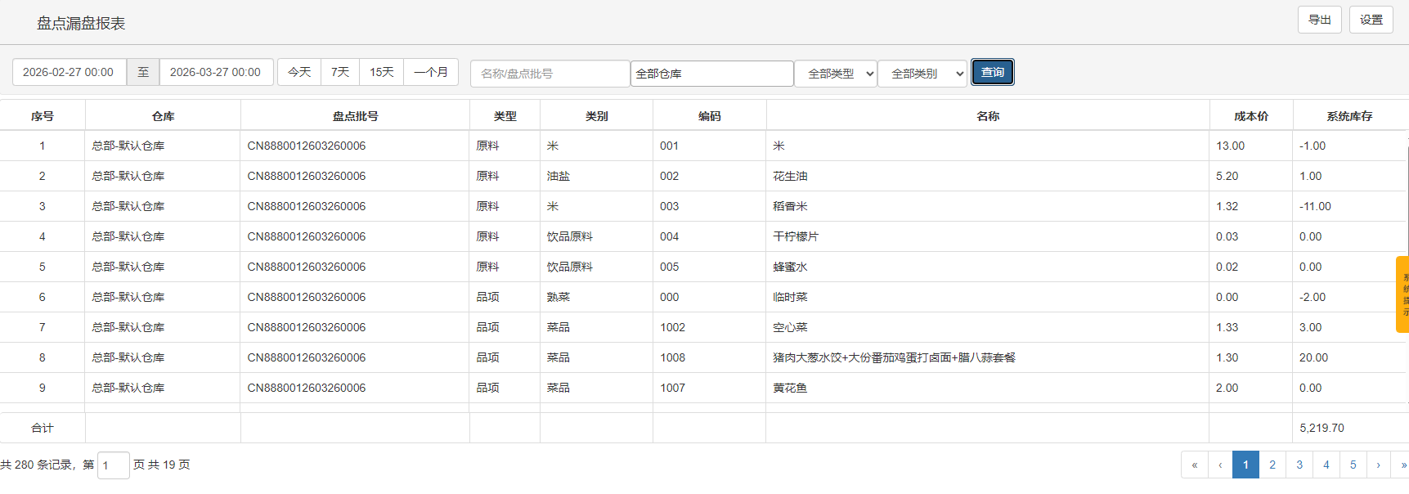Click the 导出 export button

[x=1319, y=20]
